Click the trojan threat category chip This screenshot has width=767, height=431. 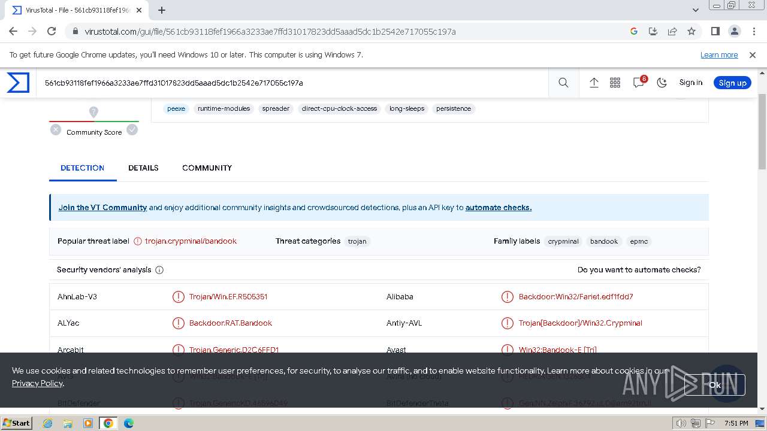[357, 241]
